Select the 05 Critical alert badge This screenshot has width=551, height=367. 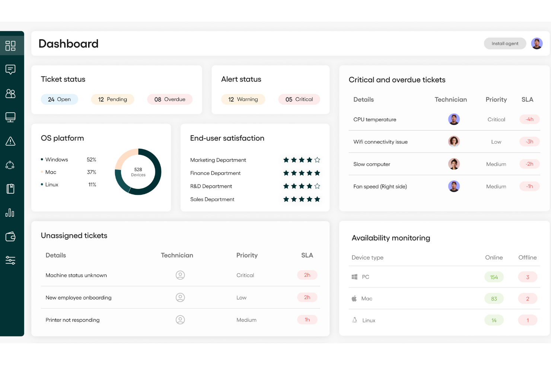(x=299, y=99)
